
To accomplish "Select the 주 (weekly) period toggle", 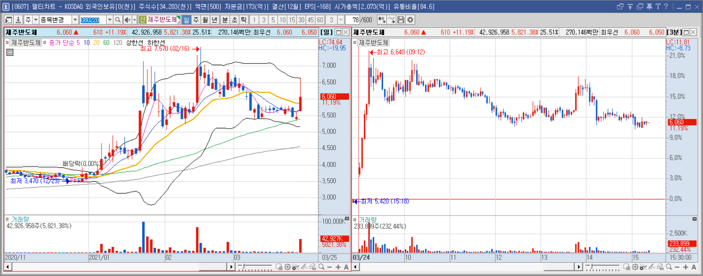I will click(x=196, y=20).
